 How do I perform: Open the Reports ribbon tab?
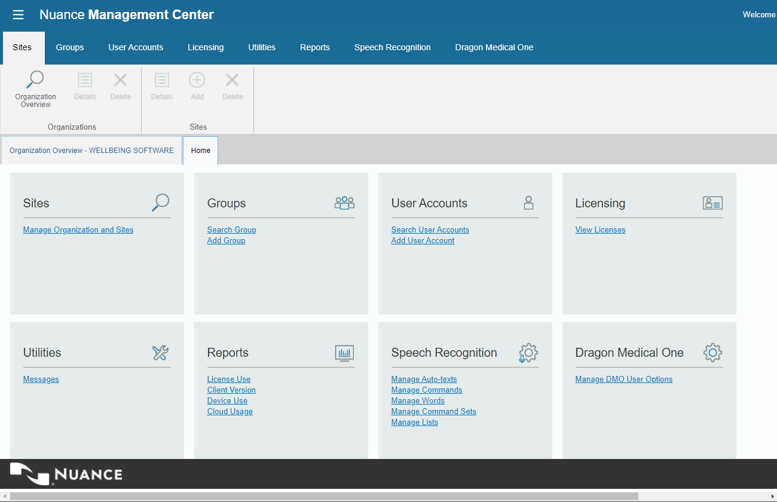coord(315,48)
